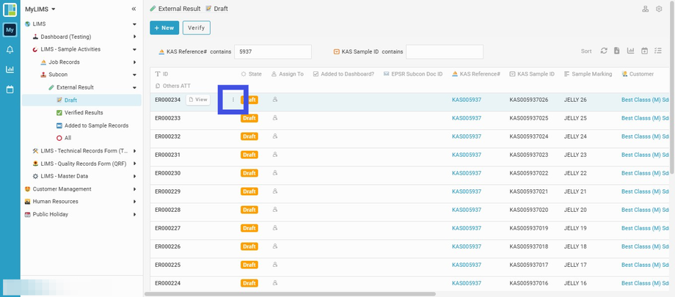
Task: Open the checklist view toolbar icon
Action: [x=658, y=51]
